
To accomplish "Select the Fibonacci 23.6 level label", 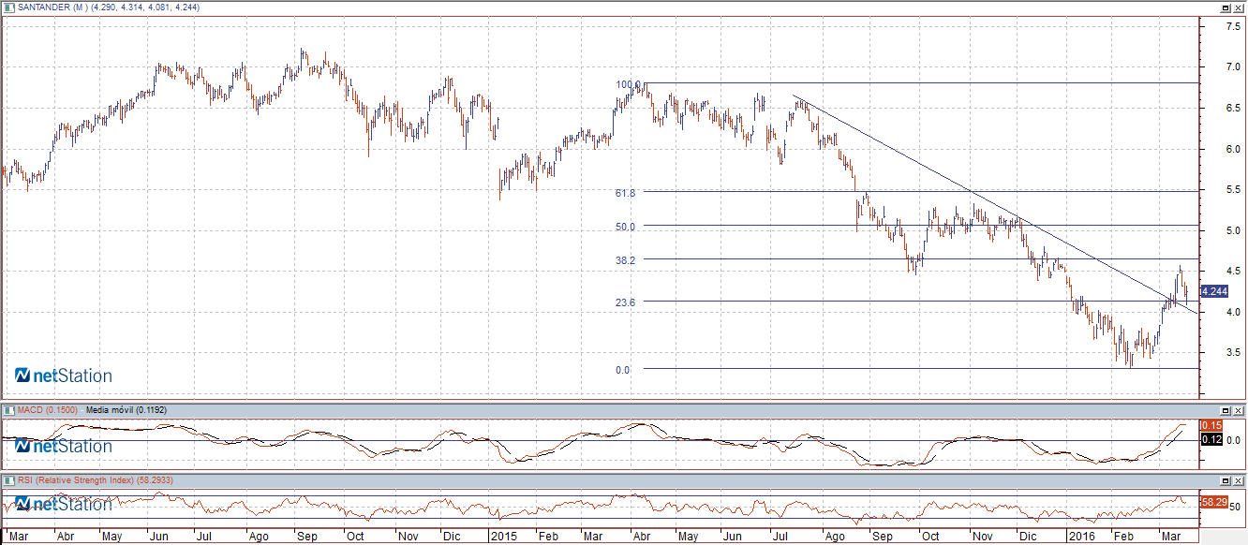I will 626,302.
